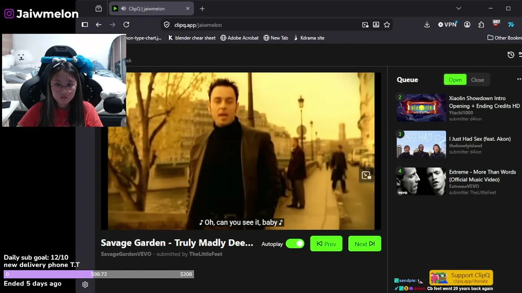Open the ClipQ history clock icon
The height and width of the screenshot is (293, 522).
[511, 55]
